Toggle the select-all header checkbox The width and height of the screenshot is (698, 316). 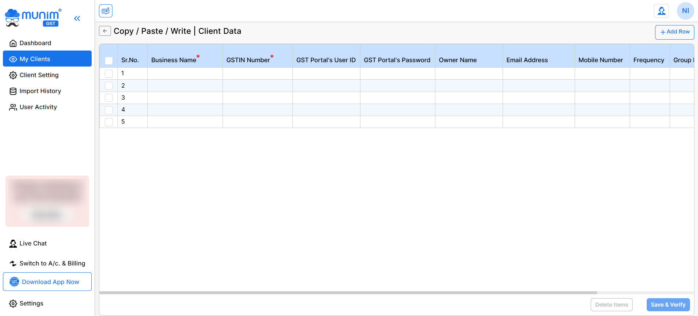(109, 60)
